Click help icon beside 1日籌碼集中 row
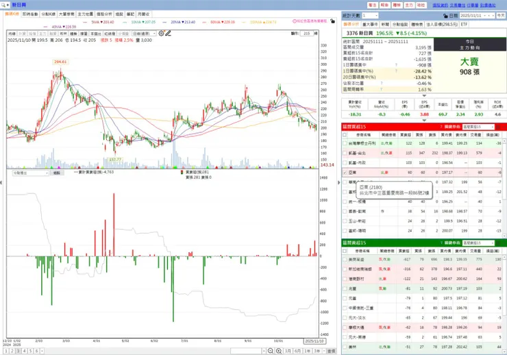The width and height of the screenshot is (507, 355). click(x=396, y=65)
